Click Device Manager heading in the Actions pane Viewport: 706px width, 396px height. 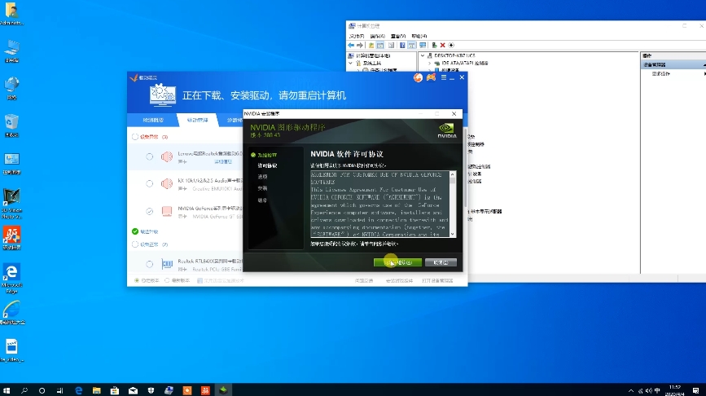673,65
